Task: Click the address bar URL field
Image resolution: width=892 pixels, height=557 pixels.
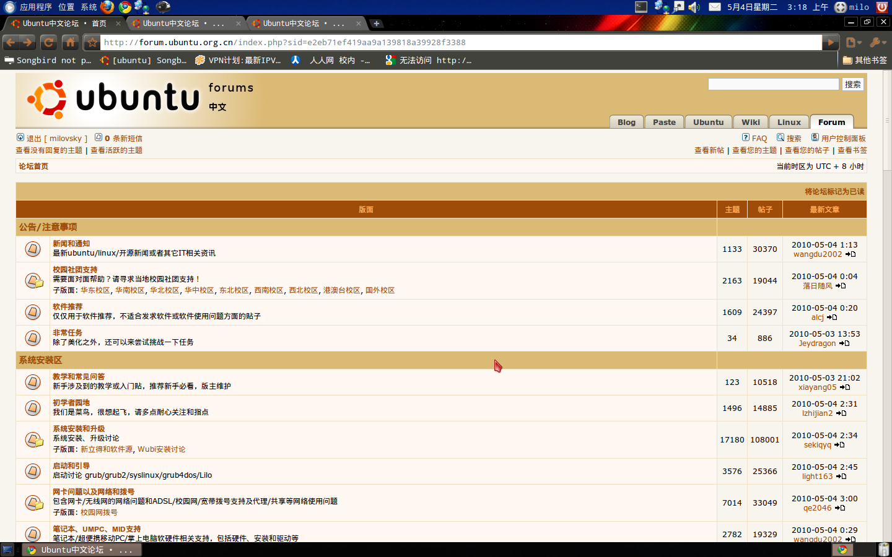Action: click(x=461, y=42)
